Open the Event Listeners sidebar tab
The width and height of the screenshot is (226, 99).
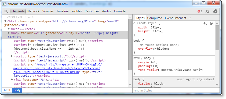pos(176,18)
